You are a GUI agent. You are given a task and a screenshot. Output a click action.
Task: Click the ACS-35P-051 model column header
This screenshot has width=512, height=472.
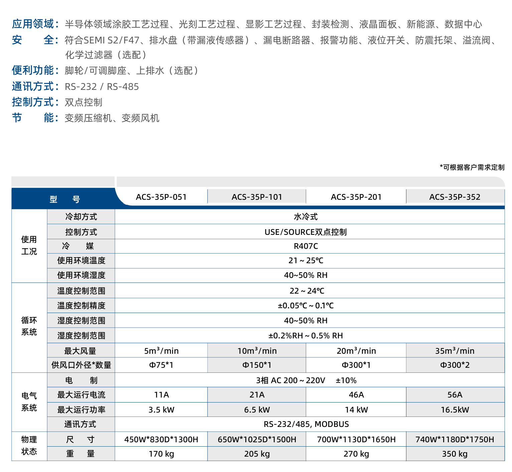pyautogui.click(x=161, y=197)
